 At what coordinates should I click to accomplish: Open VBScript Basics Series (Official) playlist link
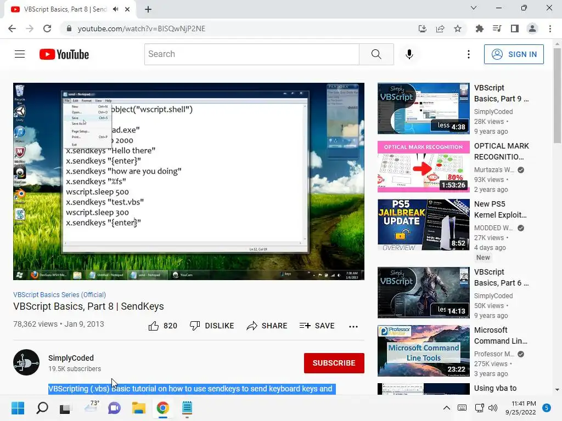point(59,294)
